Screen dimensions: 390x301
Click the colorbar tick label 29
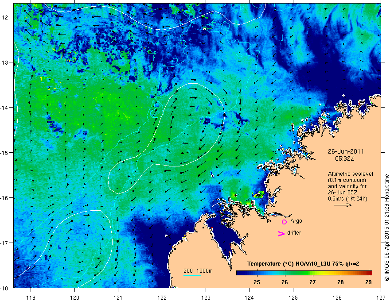368,282
